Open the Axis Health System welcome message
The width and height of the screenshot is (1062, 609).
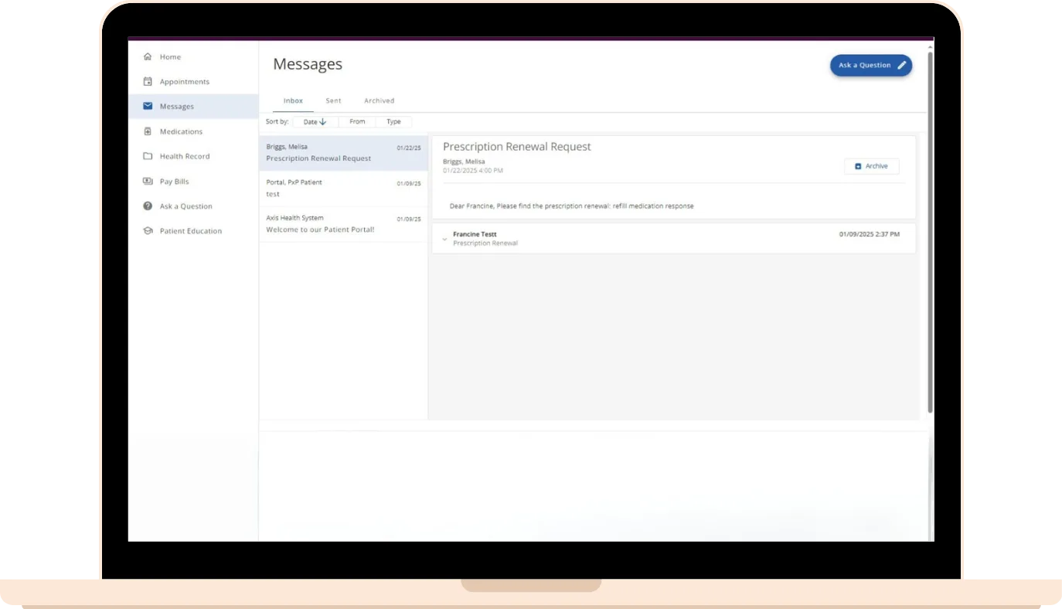(x=343, y=224)
